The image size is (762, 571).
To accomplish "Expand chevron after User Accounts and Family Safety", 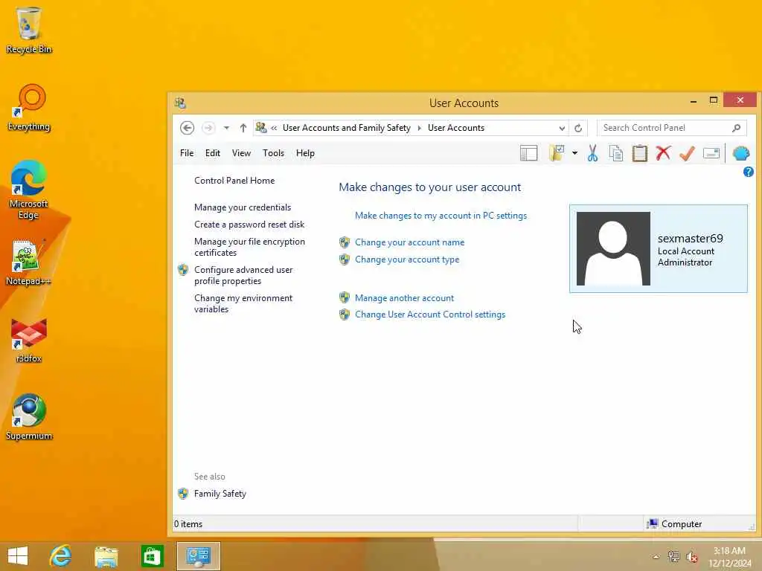I will [x=419, y=128].
